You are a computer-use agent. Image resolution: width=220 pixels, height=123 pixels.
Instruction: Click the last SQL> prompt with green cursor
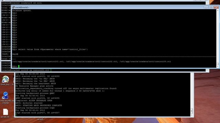pyautogui.click(x=16, y=66)
